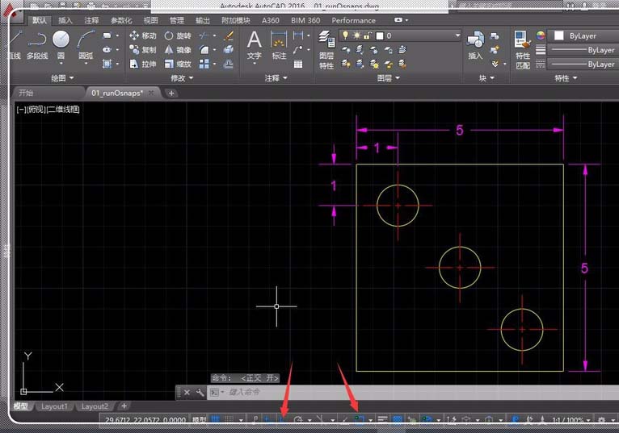Open the Insert (插入) ribbon tab
619x433 pixels.
tap(65, 20)
